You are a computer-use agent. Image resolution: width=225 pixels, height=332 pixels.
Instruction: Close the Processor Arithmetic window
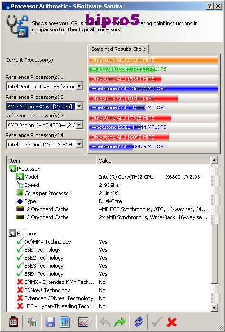218,6
